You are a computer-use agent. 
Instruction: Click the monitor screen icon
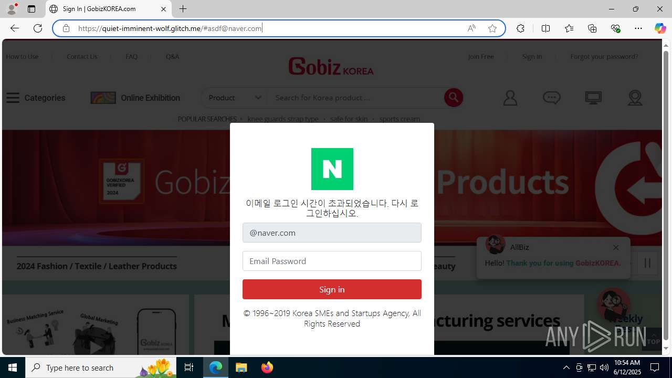pyautogui.click(x=593, y=98)
